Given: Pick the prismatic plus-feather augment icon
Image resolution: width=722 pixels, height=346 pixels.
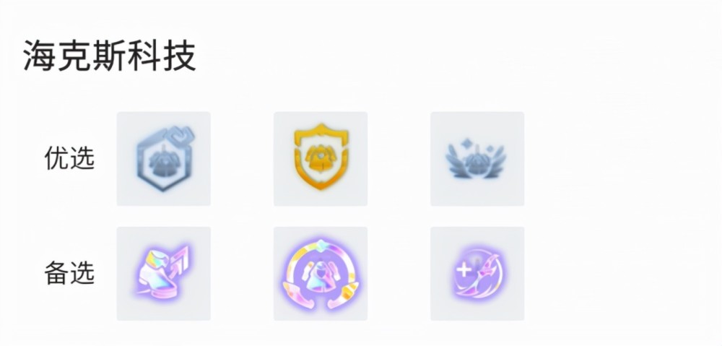Looking at the screenshot, I should pos(477,274).
